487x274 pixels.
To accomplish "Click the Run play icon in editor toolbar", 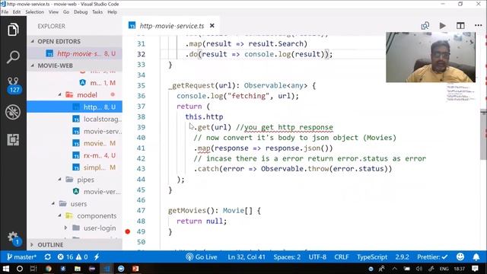I will pos(443,26).
